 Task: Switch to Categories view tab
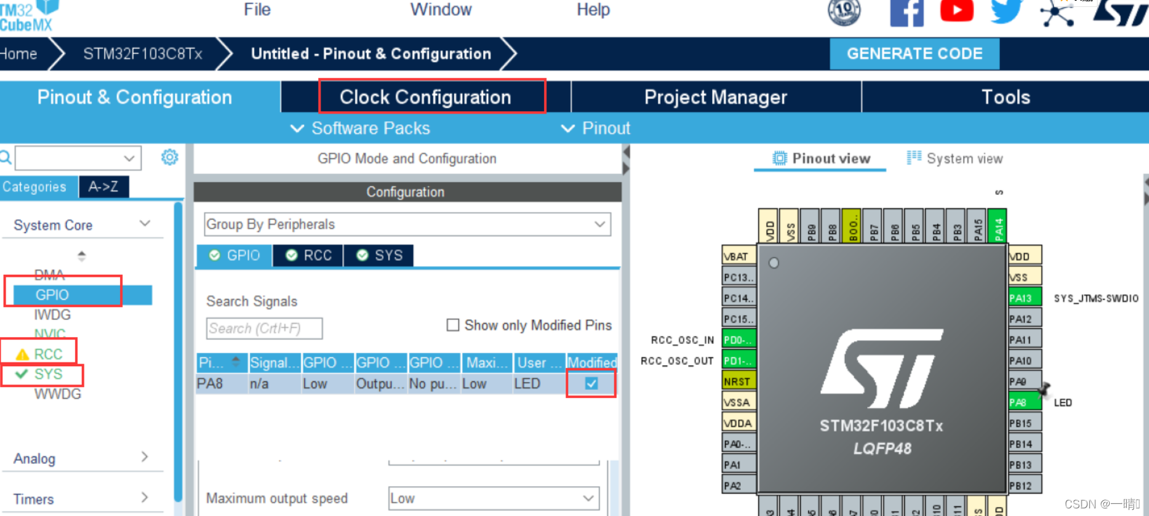pos(38,187)
